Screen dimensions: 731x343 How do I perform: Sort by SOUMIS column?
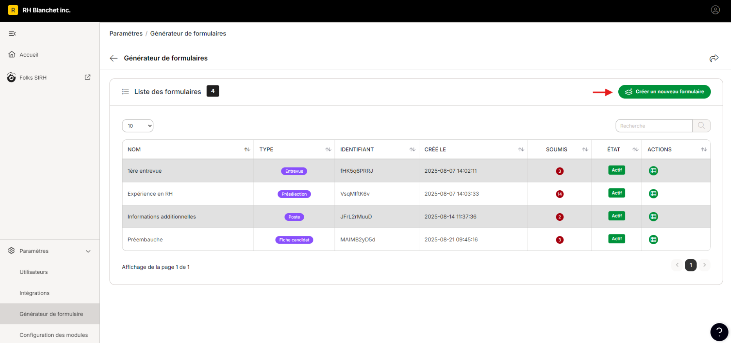click(x=585, y=150)
